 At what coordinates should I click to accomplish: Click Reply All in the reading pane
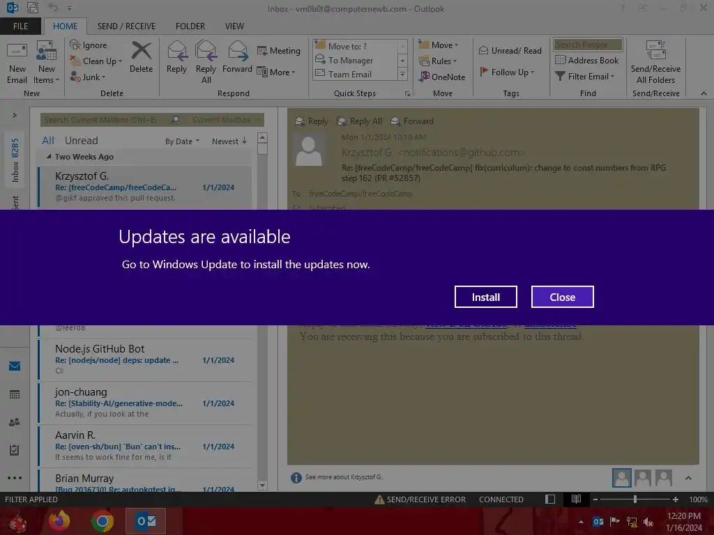tap(359, 121)
